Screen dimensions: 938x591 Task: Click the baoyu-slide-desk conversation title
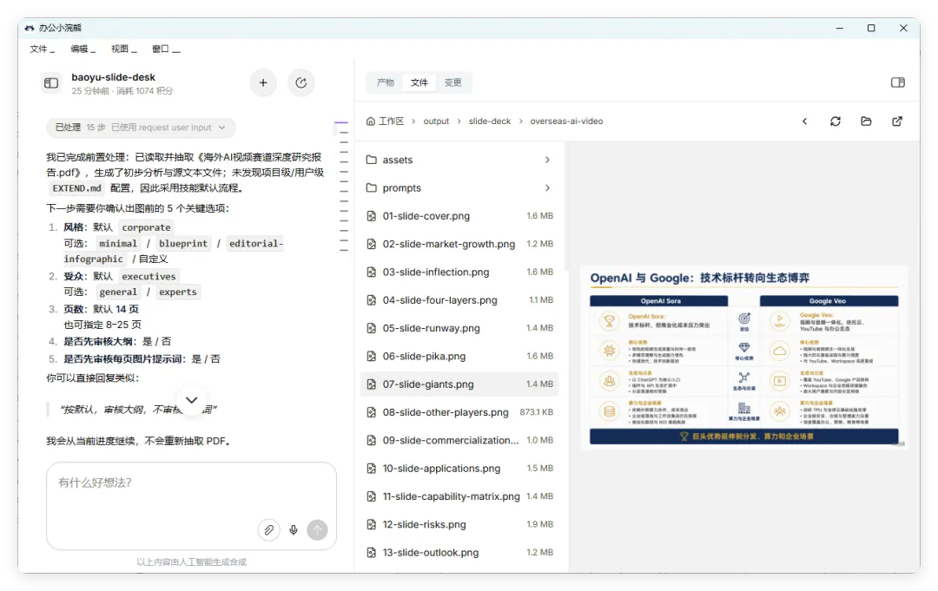click(x=113, y=77)
